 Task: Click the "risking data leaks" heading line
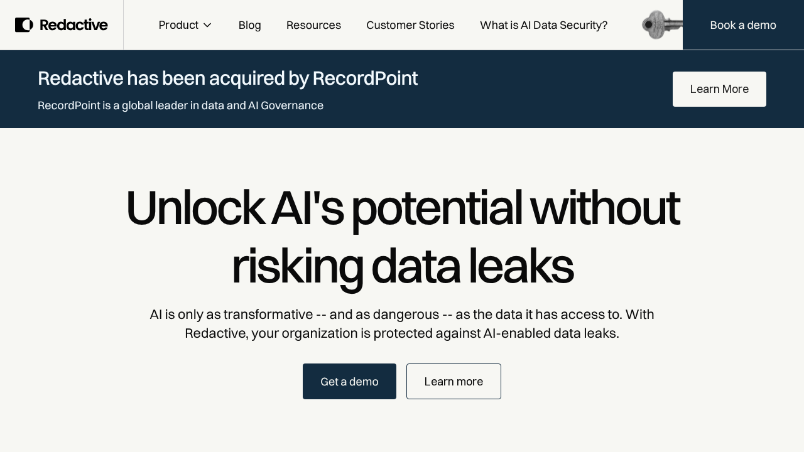402,267
